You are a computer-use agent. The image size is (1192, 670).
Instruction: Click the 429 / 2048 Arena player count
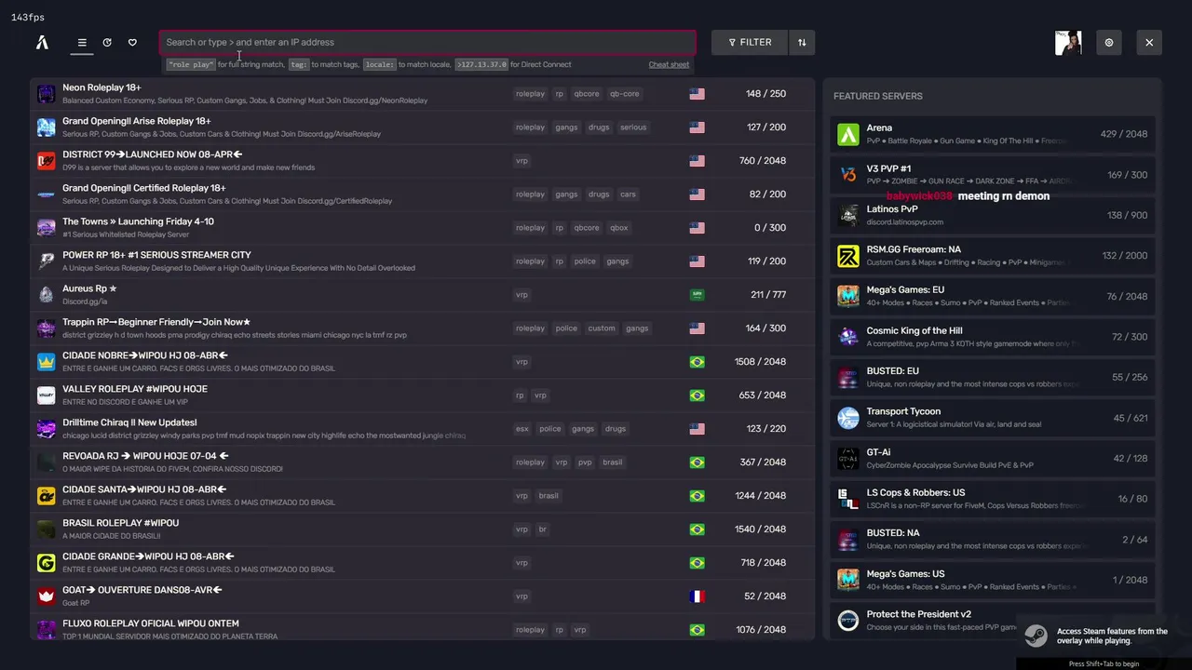pyautogui.click(x=1124, y=134)
